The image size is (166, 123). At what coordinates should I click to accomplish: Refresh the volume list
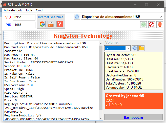coord(135,48)
